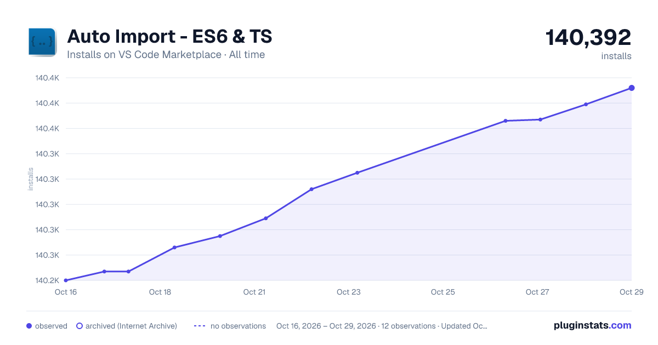Select the large final data point at Oct 29
The width and height of the screenshot is (658, 345).
click(632, 88)
